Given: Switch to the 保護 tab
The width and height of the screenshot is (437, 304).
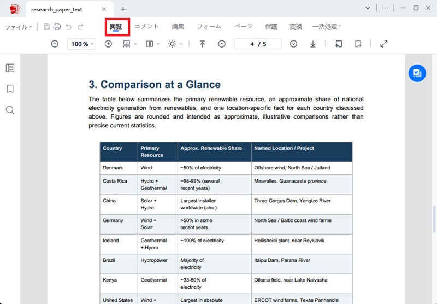Looking at the screenshot, I should tap(271, 26).
